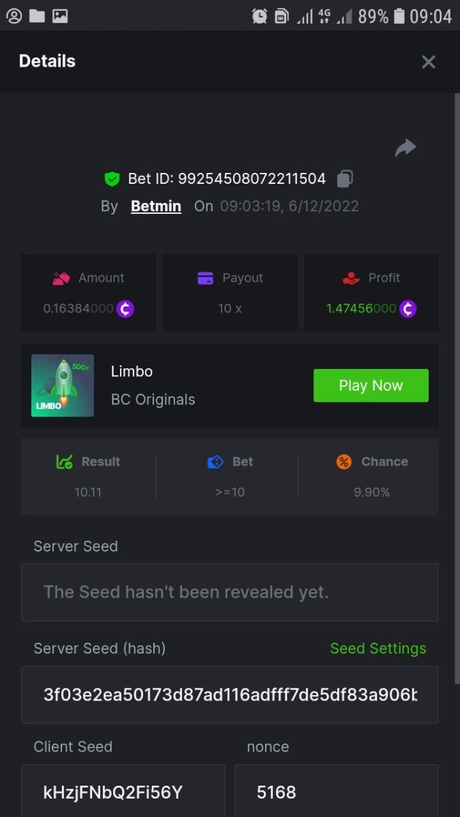Click the Server Seed hash field
The height and width of the screenshot is (817, 460).
tap(230, 694)
